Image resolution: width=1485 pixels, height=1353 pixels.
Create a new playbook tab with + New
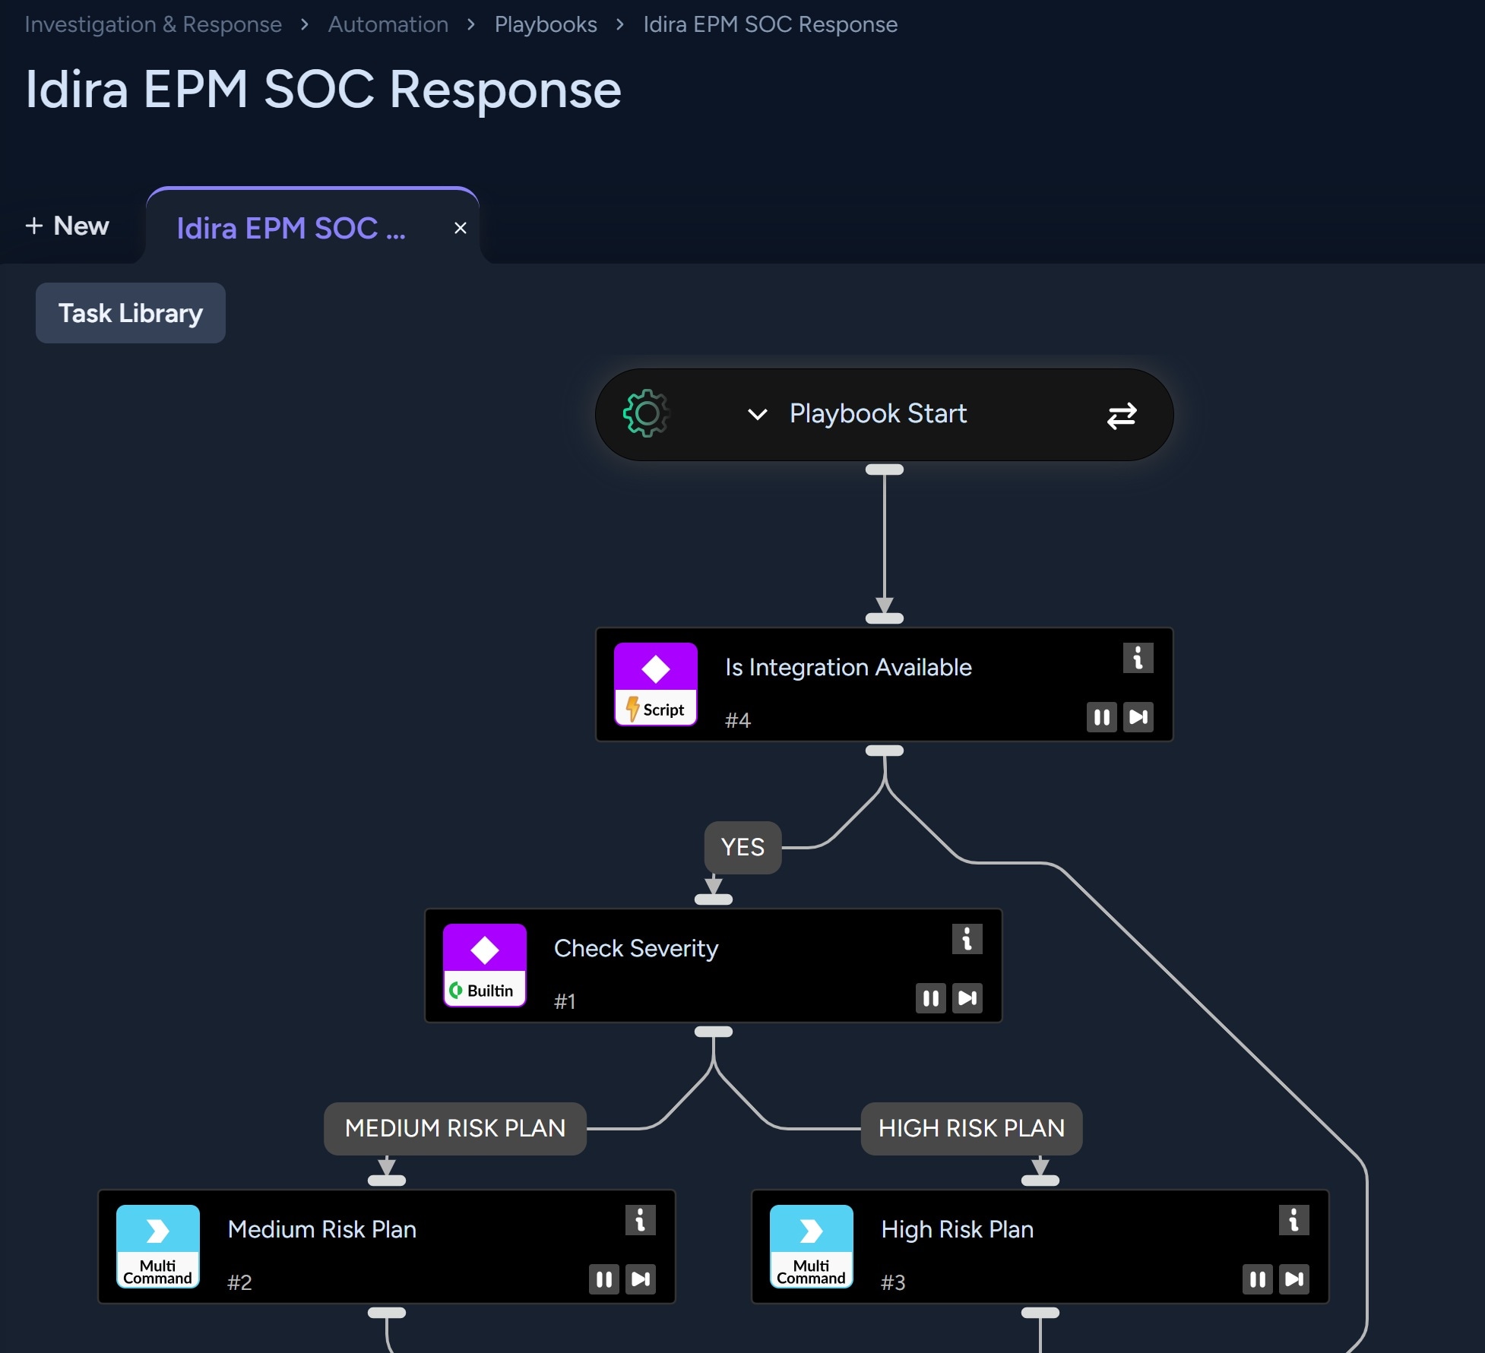(x=67, y=226)
